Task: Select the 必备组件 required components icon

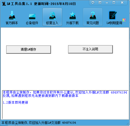Action: pyautogui.click(x=32, y=17)
